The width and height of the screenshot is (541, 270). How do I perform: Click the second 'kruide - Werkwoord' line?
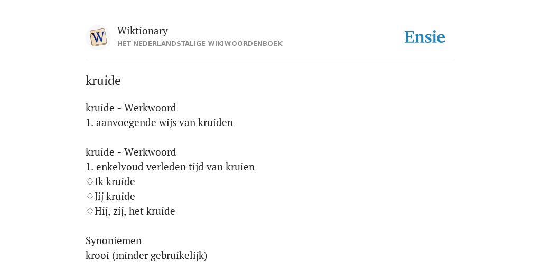[x=131, y=152]
